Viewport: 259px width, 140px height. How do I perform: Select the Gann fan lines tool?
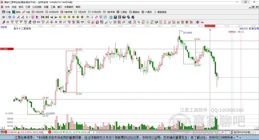[x=93, y=22]
